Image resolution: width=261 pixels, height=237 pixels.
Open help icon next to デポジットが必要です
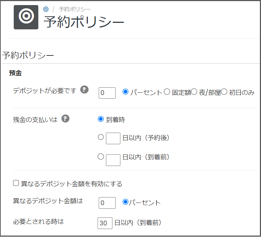(x=84, y=90)
